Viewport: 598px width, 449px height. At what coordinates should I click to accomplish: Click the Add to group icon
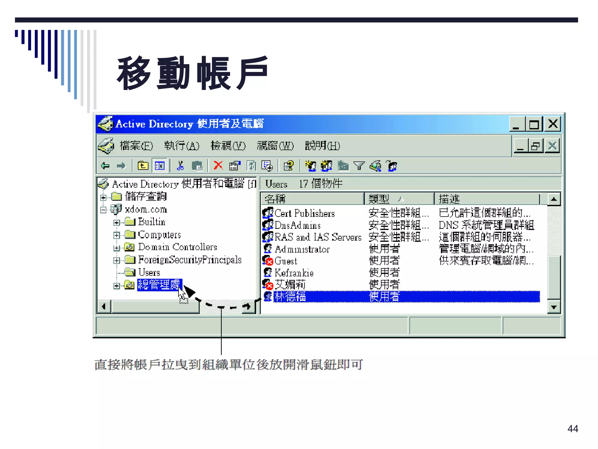pos(392,166)
